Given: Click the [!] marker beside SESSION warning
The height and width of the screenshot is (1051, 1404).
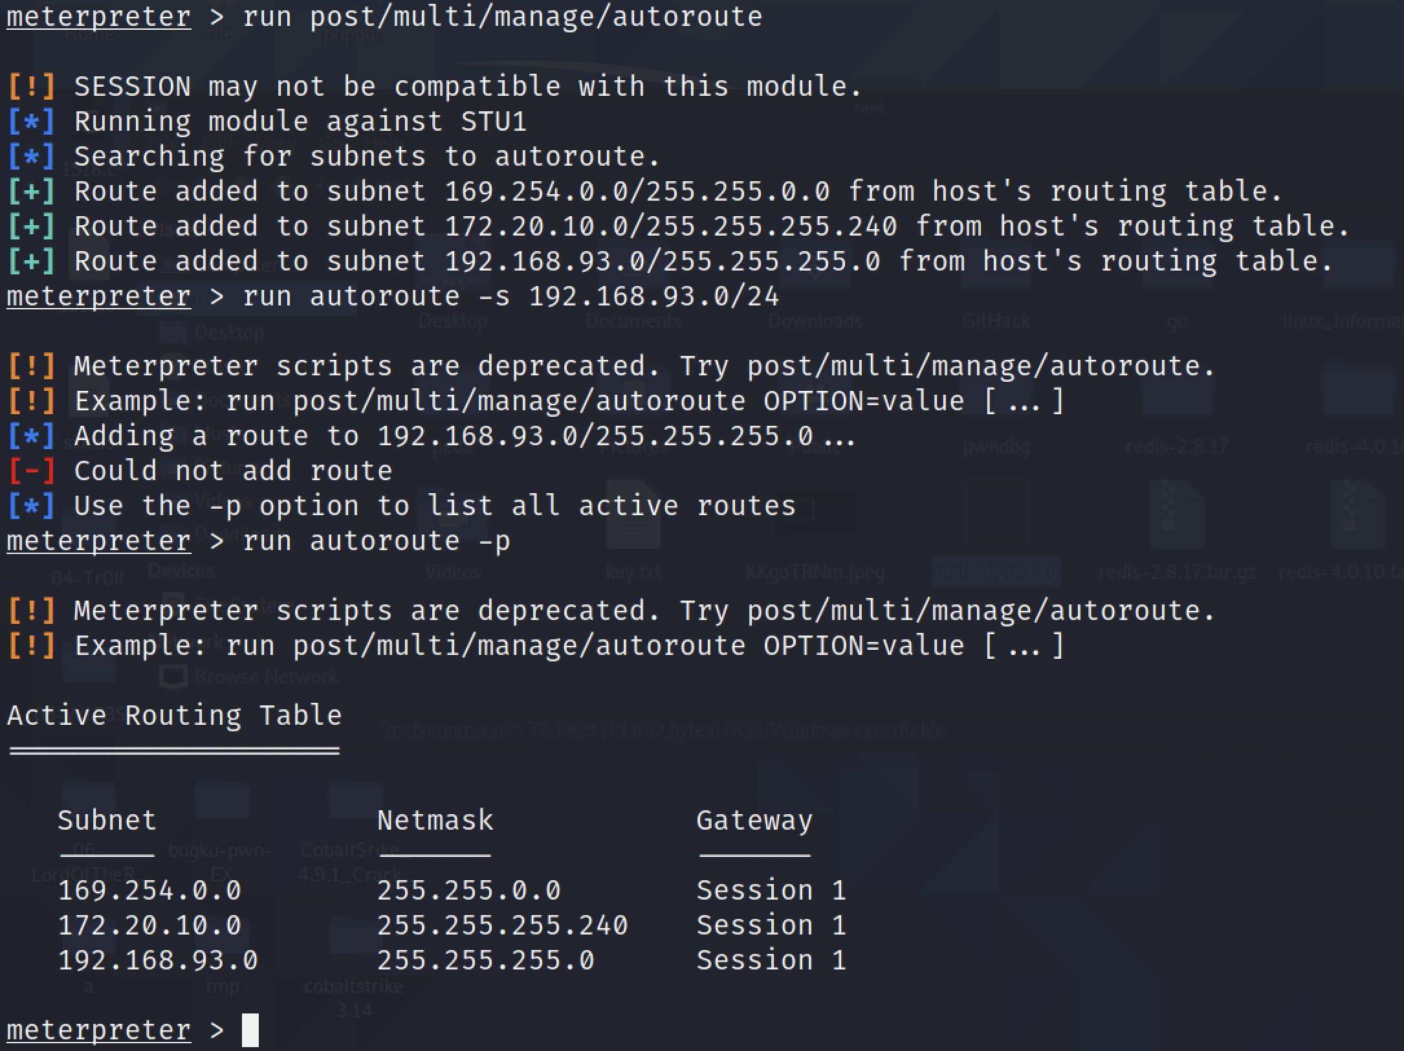Looking at the screenshot, I should click(32, 87).
